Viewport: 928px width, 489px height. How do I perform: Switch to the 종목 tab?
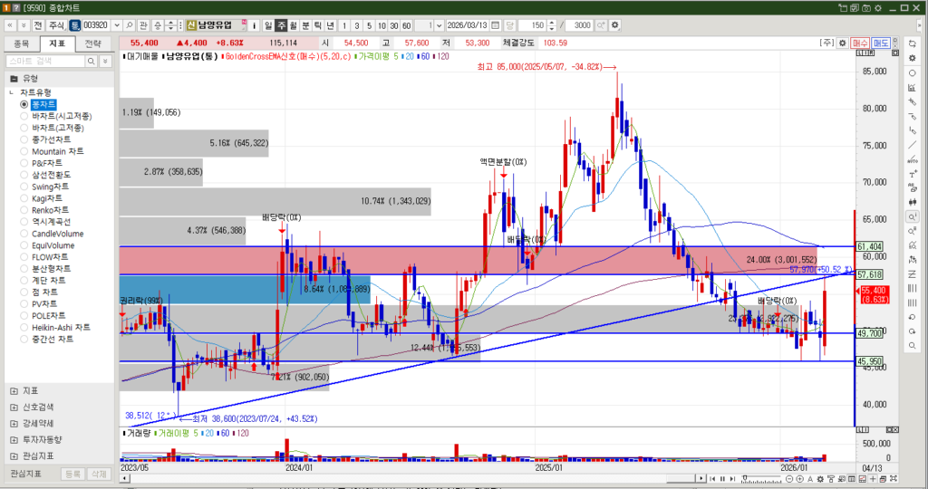[x=21, y=43]
